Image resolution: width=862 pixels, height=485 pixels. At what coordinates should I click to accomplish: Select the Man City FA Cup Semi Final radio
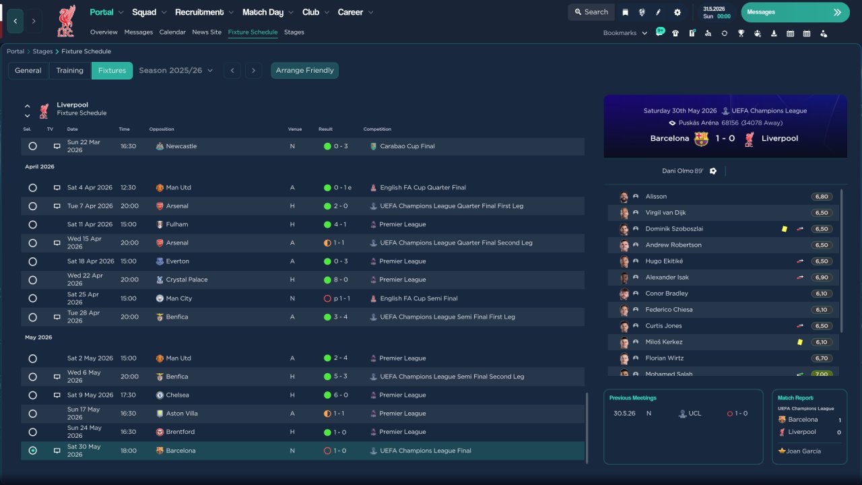pos(32,298)
